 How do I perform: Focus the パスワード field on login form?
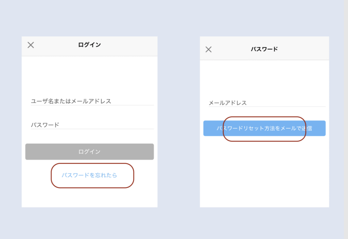[x=92, y=125]
